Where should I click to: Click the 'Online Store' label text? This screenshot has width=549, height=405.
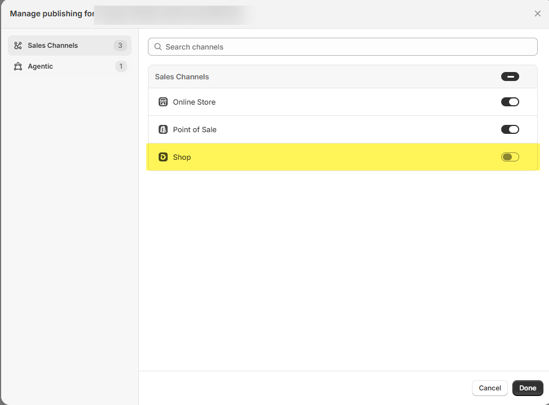[194, 102]
